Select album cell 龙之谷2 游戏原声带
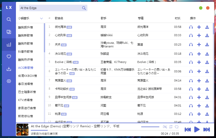 (x=149, y=89)
